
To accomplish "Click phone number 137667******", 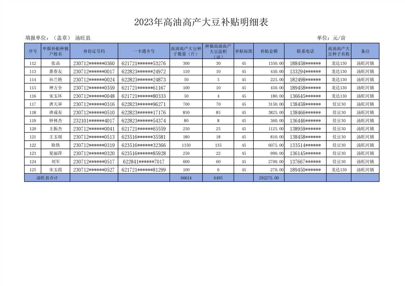I will 305,162.
